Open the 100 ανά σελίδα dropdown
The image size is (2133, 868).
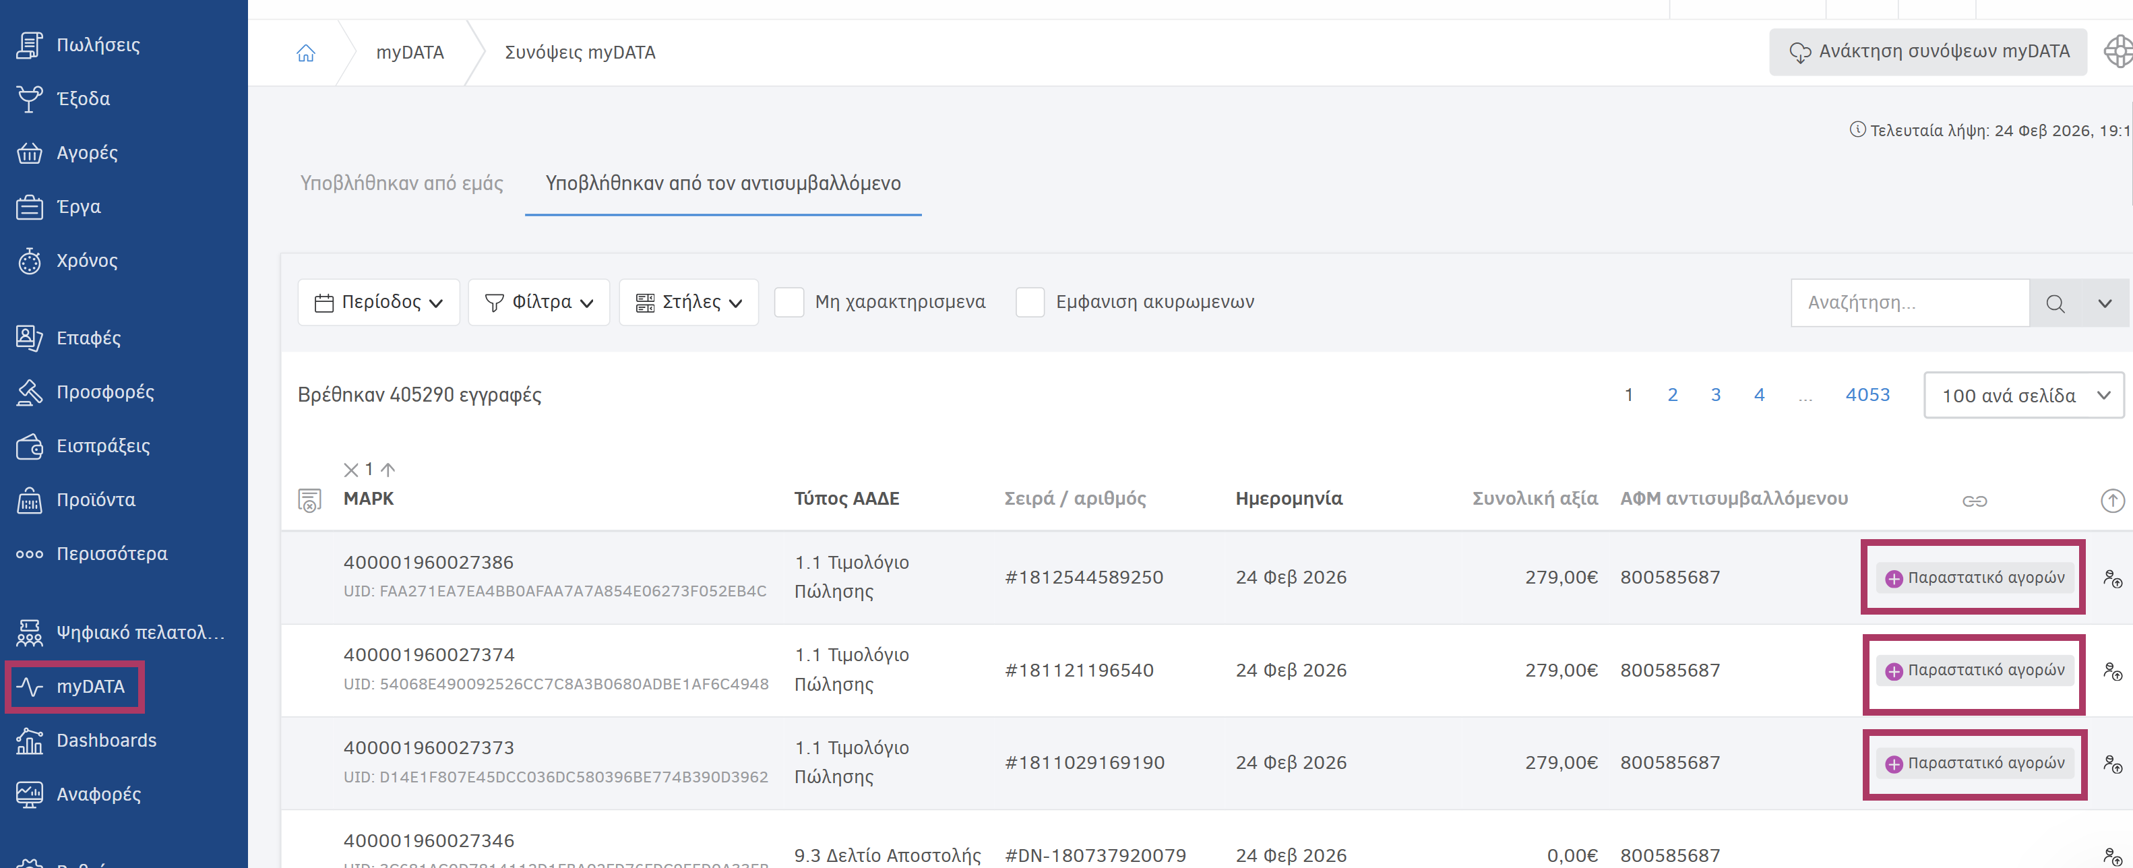pos(2023,395)
